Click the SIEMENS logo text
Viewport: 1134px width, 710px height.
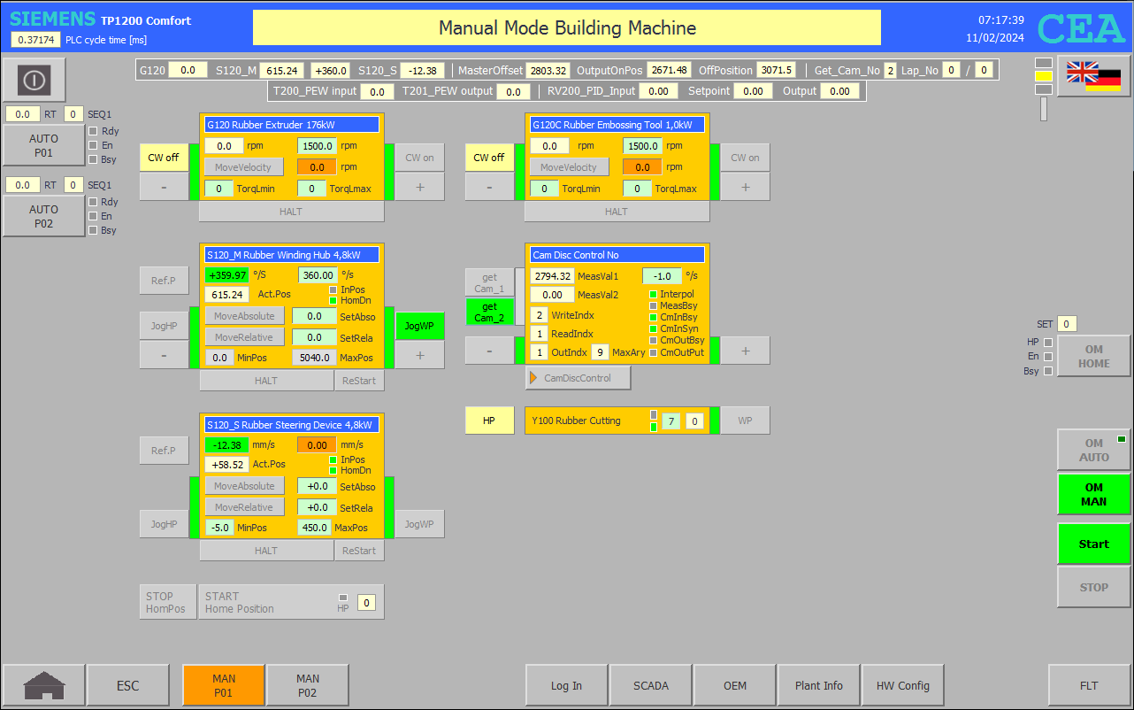[x=52, y=19]
